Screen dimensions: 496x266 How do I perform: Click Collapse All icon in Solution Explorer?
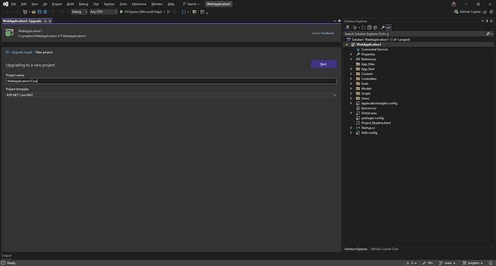click(x=368, y=27)
